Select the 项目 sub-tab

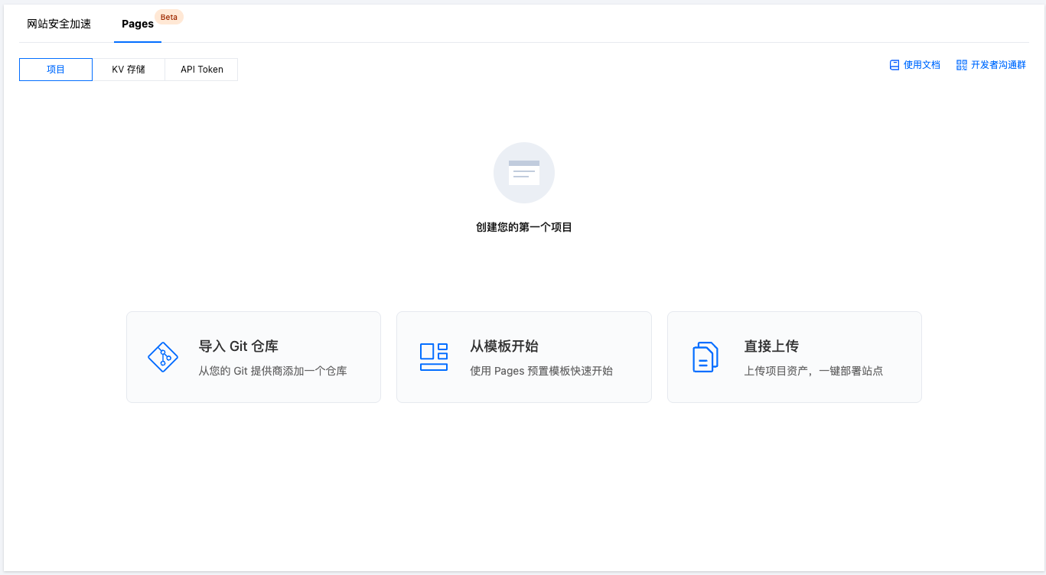[x=56, y=70]
